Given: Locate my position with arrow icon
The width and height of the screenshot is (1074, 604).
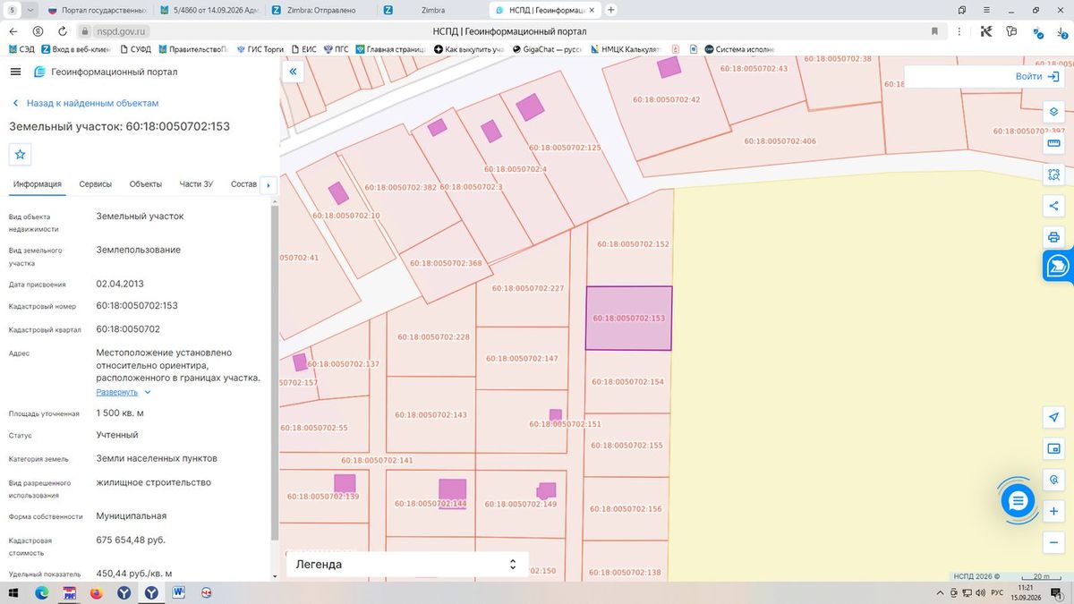Looking at the screenshot, I should pos(1053,418).
